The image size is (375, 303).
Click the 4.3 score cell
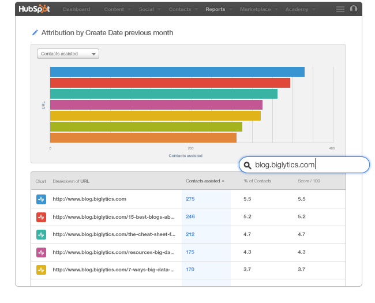(x=302, y=252)
